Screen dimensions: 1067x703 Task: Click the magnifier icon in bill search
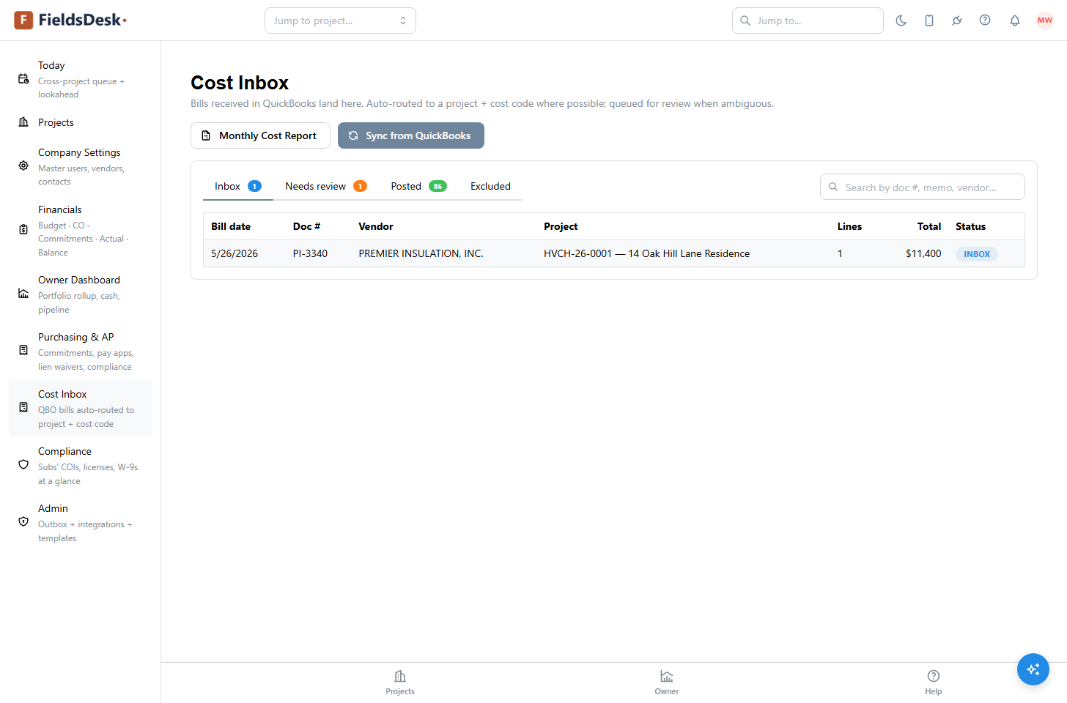click(x=833, y=187)
